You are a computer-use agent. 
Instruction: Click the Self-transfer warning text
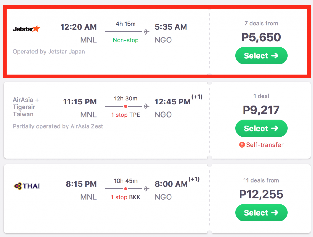(265, 145)
